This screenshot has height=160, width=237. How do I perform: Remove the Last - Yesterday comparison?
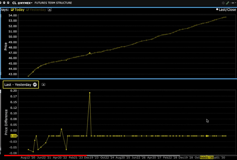pyautogui.click(x=35, y=85)
